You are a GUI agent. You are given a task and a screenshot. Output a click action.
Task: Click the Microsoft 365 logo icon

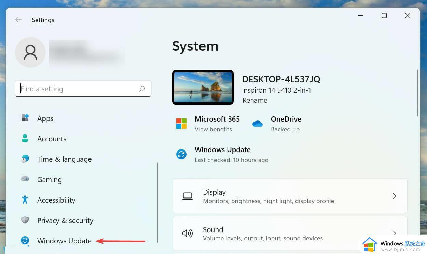click(x=181, y=124)
